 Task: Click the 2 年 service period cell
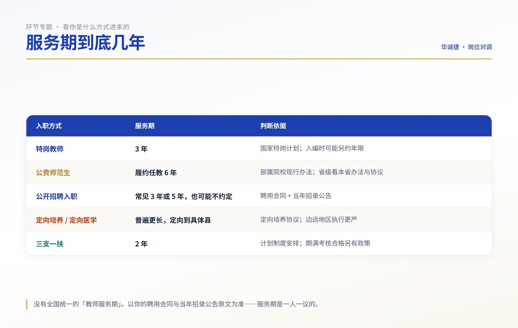pyautogui.click(x=141, y=244)
